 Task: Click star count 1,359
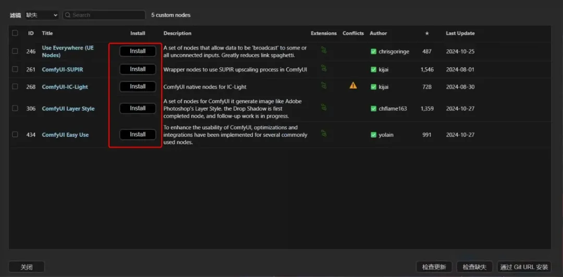427,109
